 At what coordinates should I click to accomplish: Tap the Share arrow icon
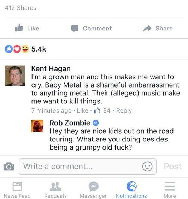click(x=147, y=28)
